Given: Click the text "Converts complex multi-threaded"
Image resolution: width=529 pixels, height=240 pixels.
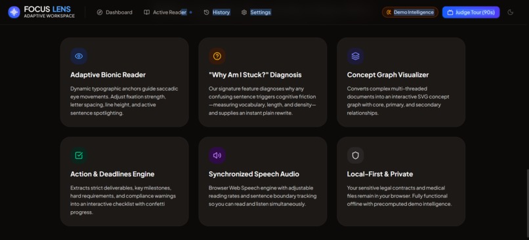Looking at the screenshot, I should tap(387, 89).
